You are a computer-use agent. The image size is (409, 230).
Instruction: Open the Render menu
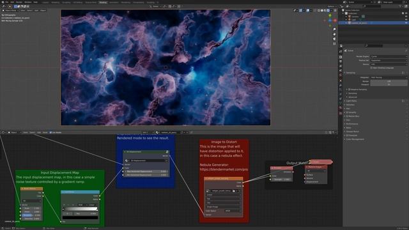pos(19,2)
